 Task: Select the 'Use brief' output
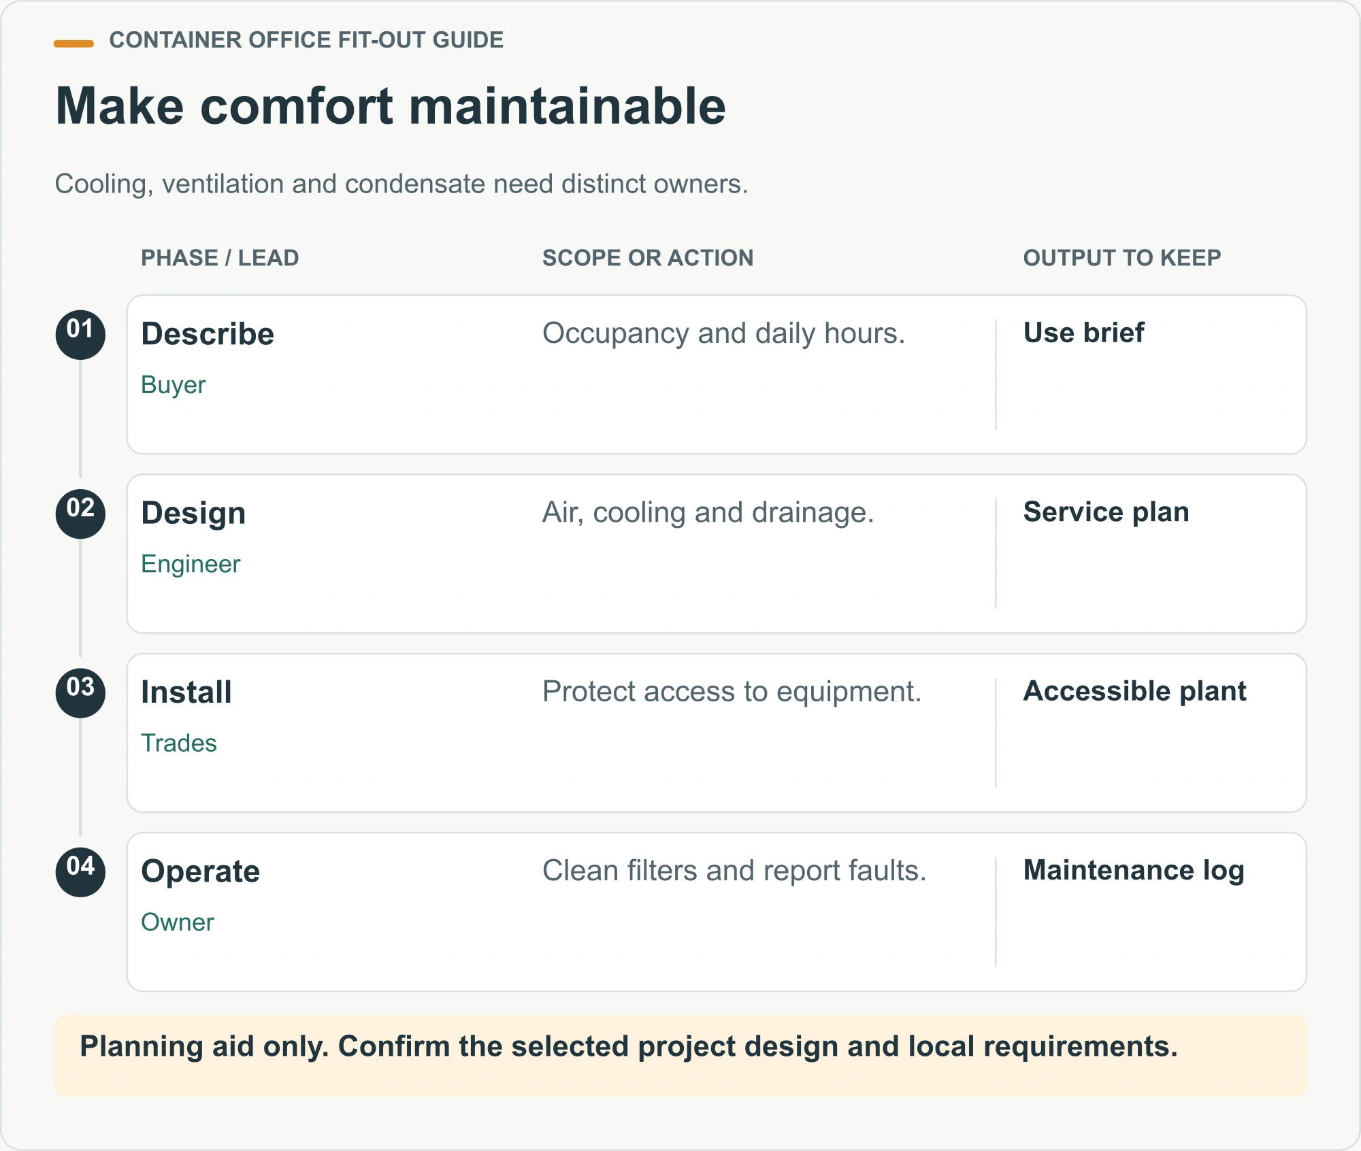(1083, 333)
